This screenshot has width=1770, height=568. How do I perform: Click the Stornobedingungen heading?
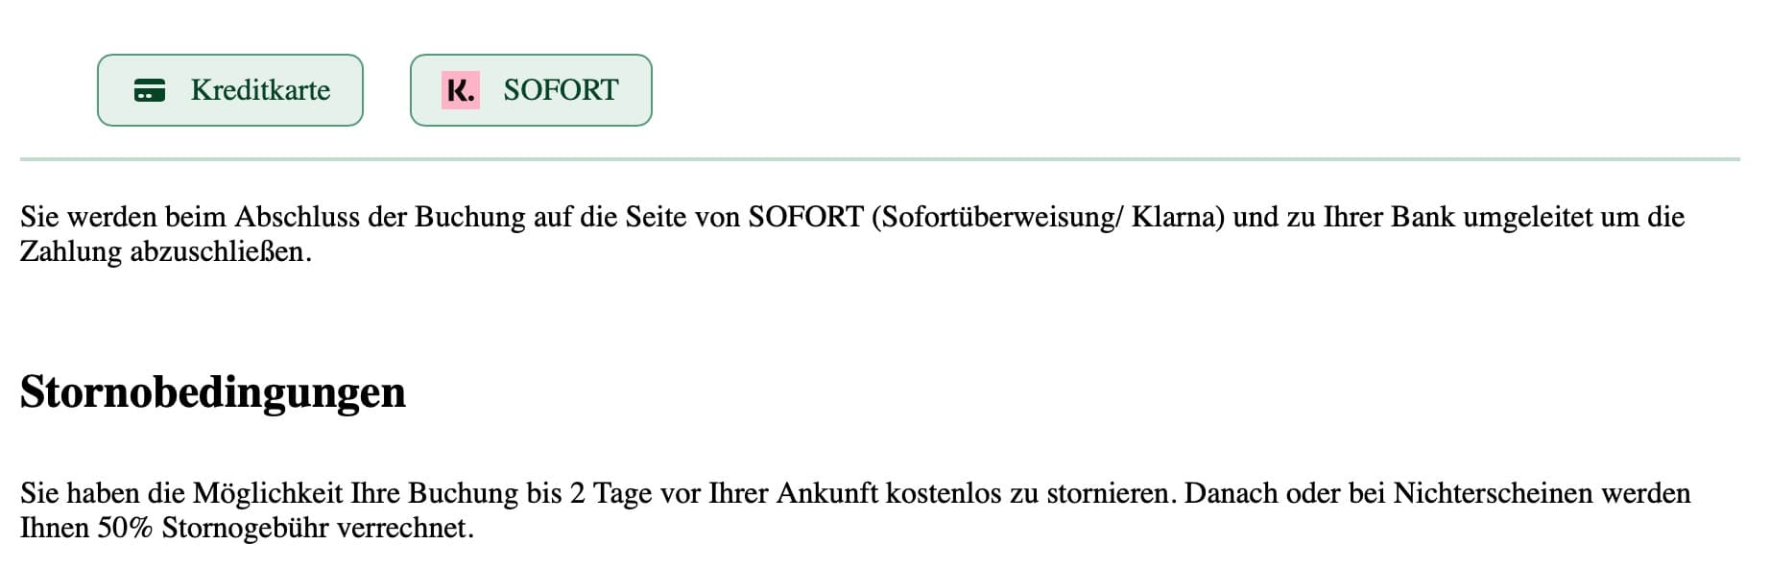[x=213, y=392]
